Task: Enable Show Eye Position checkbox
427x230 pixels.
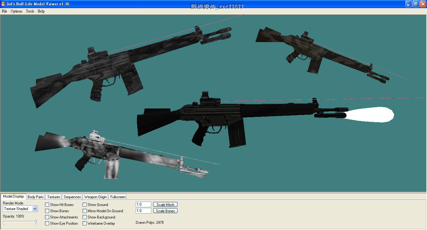Action: tap(47, 223)
